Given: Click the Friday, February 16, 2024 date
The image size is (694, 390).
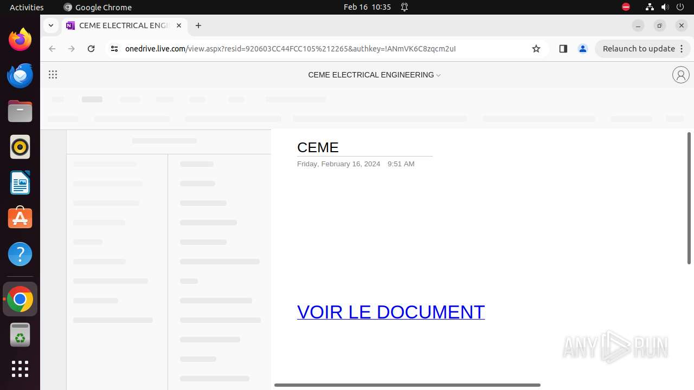Looking at the screenshot, I should 338,164.
